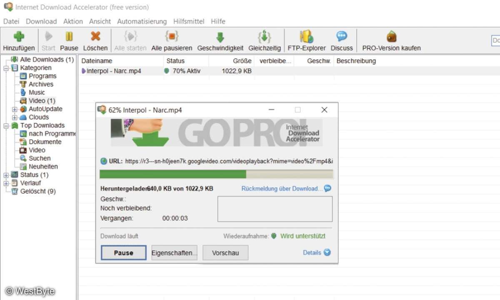Open the Aktion menu

tap(73, 21)
